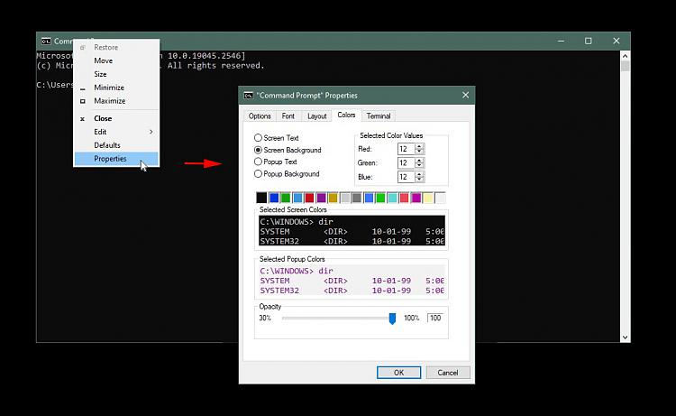Click the dash icon beside Minimize menu entry

pyautogui.click(x=83, y=89)
